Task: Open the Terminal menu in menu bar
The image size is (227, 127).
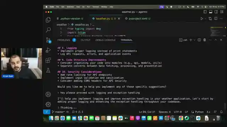Action: click(x=95, y=7)
